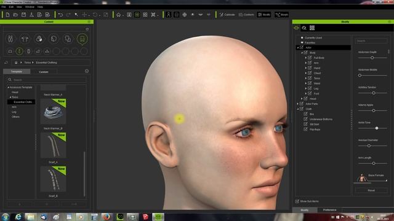Adjust the Abdomen Depth slider
The image size is (394, 221).
tap(372, 58)
